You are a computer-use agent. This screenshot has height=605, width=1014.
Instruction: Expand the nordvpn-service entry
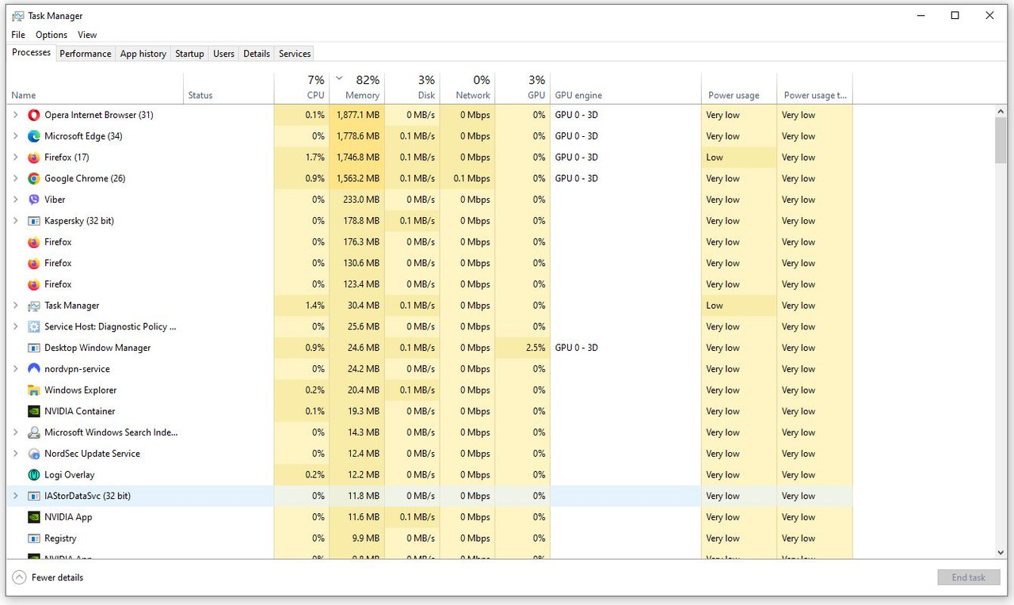tap(15, 369)
